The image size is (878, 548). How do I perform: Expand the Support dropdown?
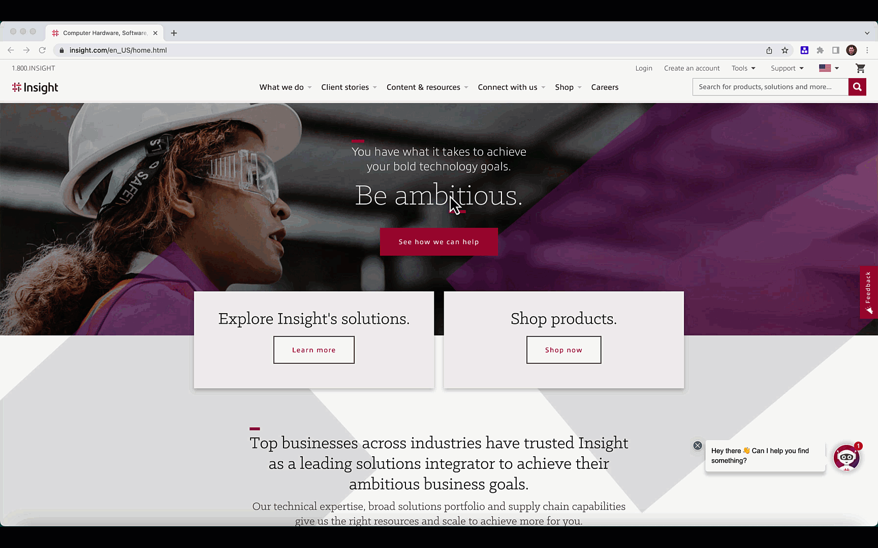[x=787, y=68]
